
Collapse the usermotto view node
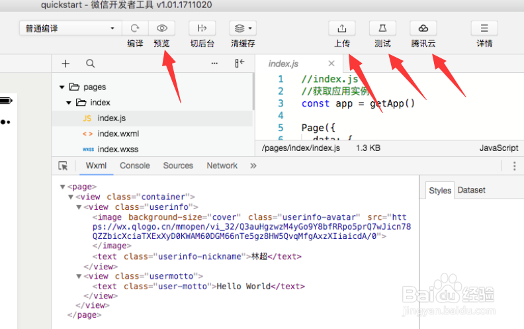(79, 277)
